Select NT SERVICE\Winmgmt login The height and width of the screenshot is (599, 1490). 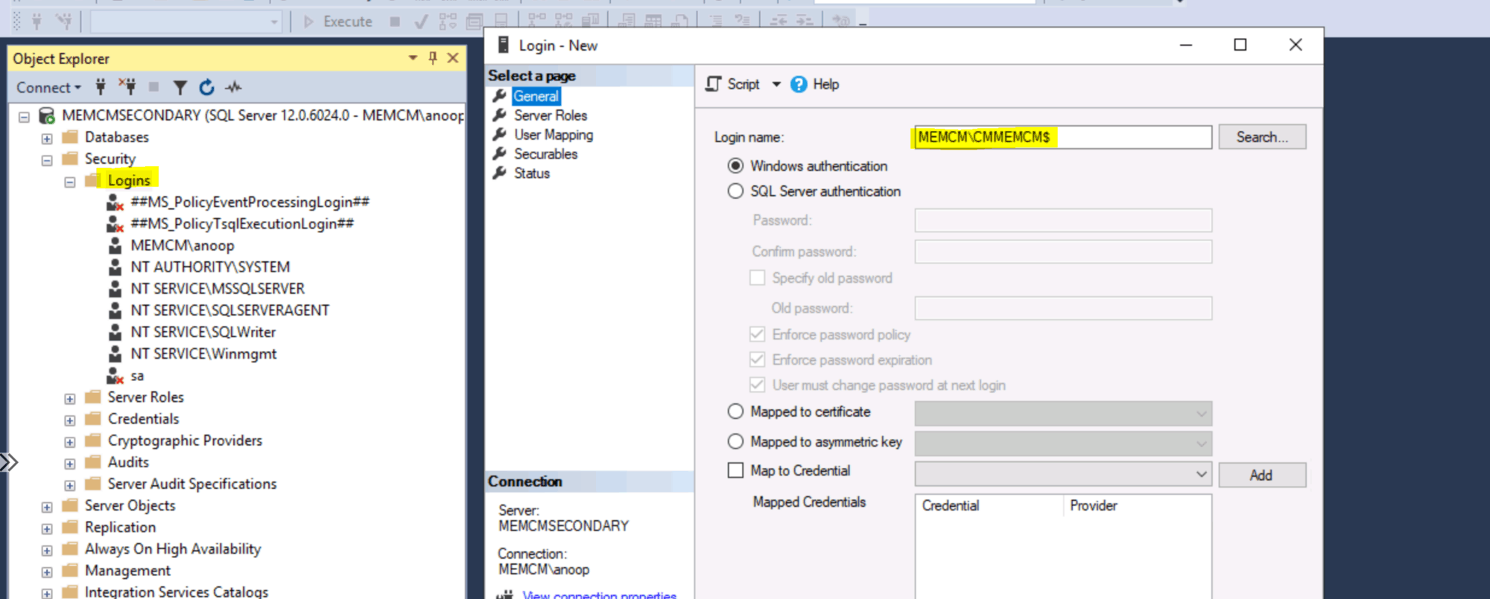click(203, 353)
